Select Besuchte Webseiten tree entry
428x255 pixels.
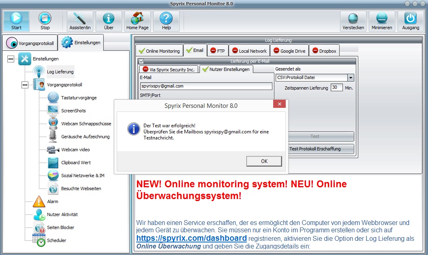pyautogui.click(x=81, y=189)
